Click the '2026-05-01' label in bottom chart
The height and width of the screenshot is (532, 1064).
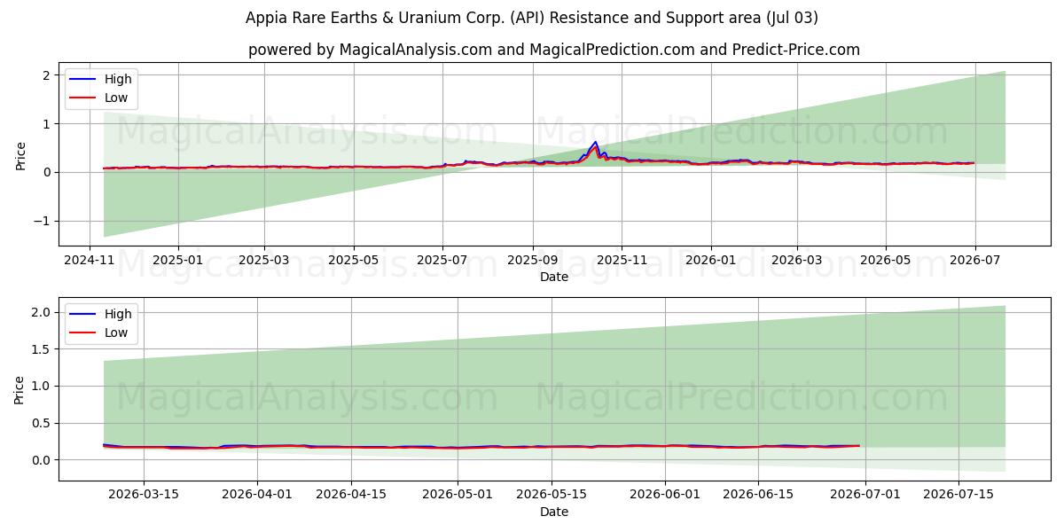[458, 497]
